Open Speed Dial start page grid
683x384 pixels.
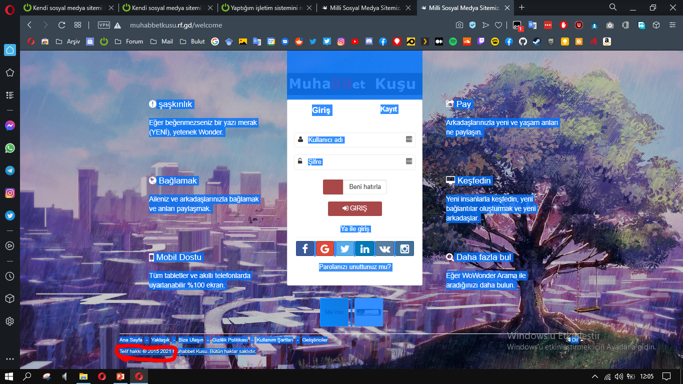[x=77, y=25]
